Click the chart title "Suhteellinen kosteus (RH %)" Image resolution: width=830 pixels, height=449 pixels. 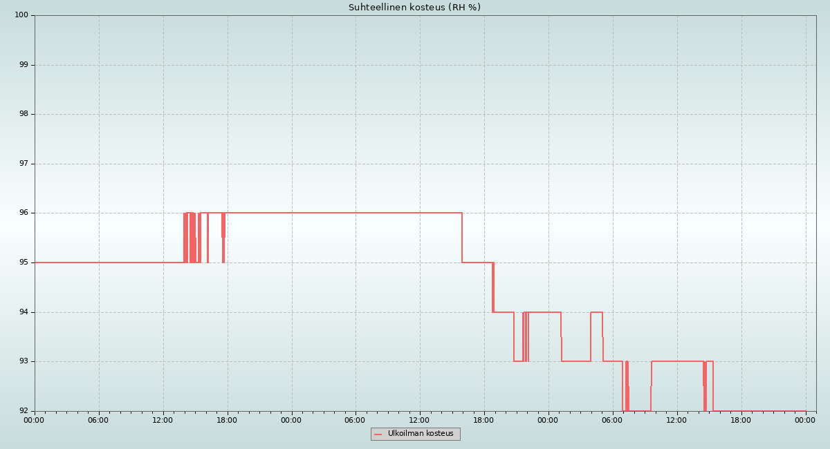tap(414, 8)
